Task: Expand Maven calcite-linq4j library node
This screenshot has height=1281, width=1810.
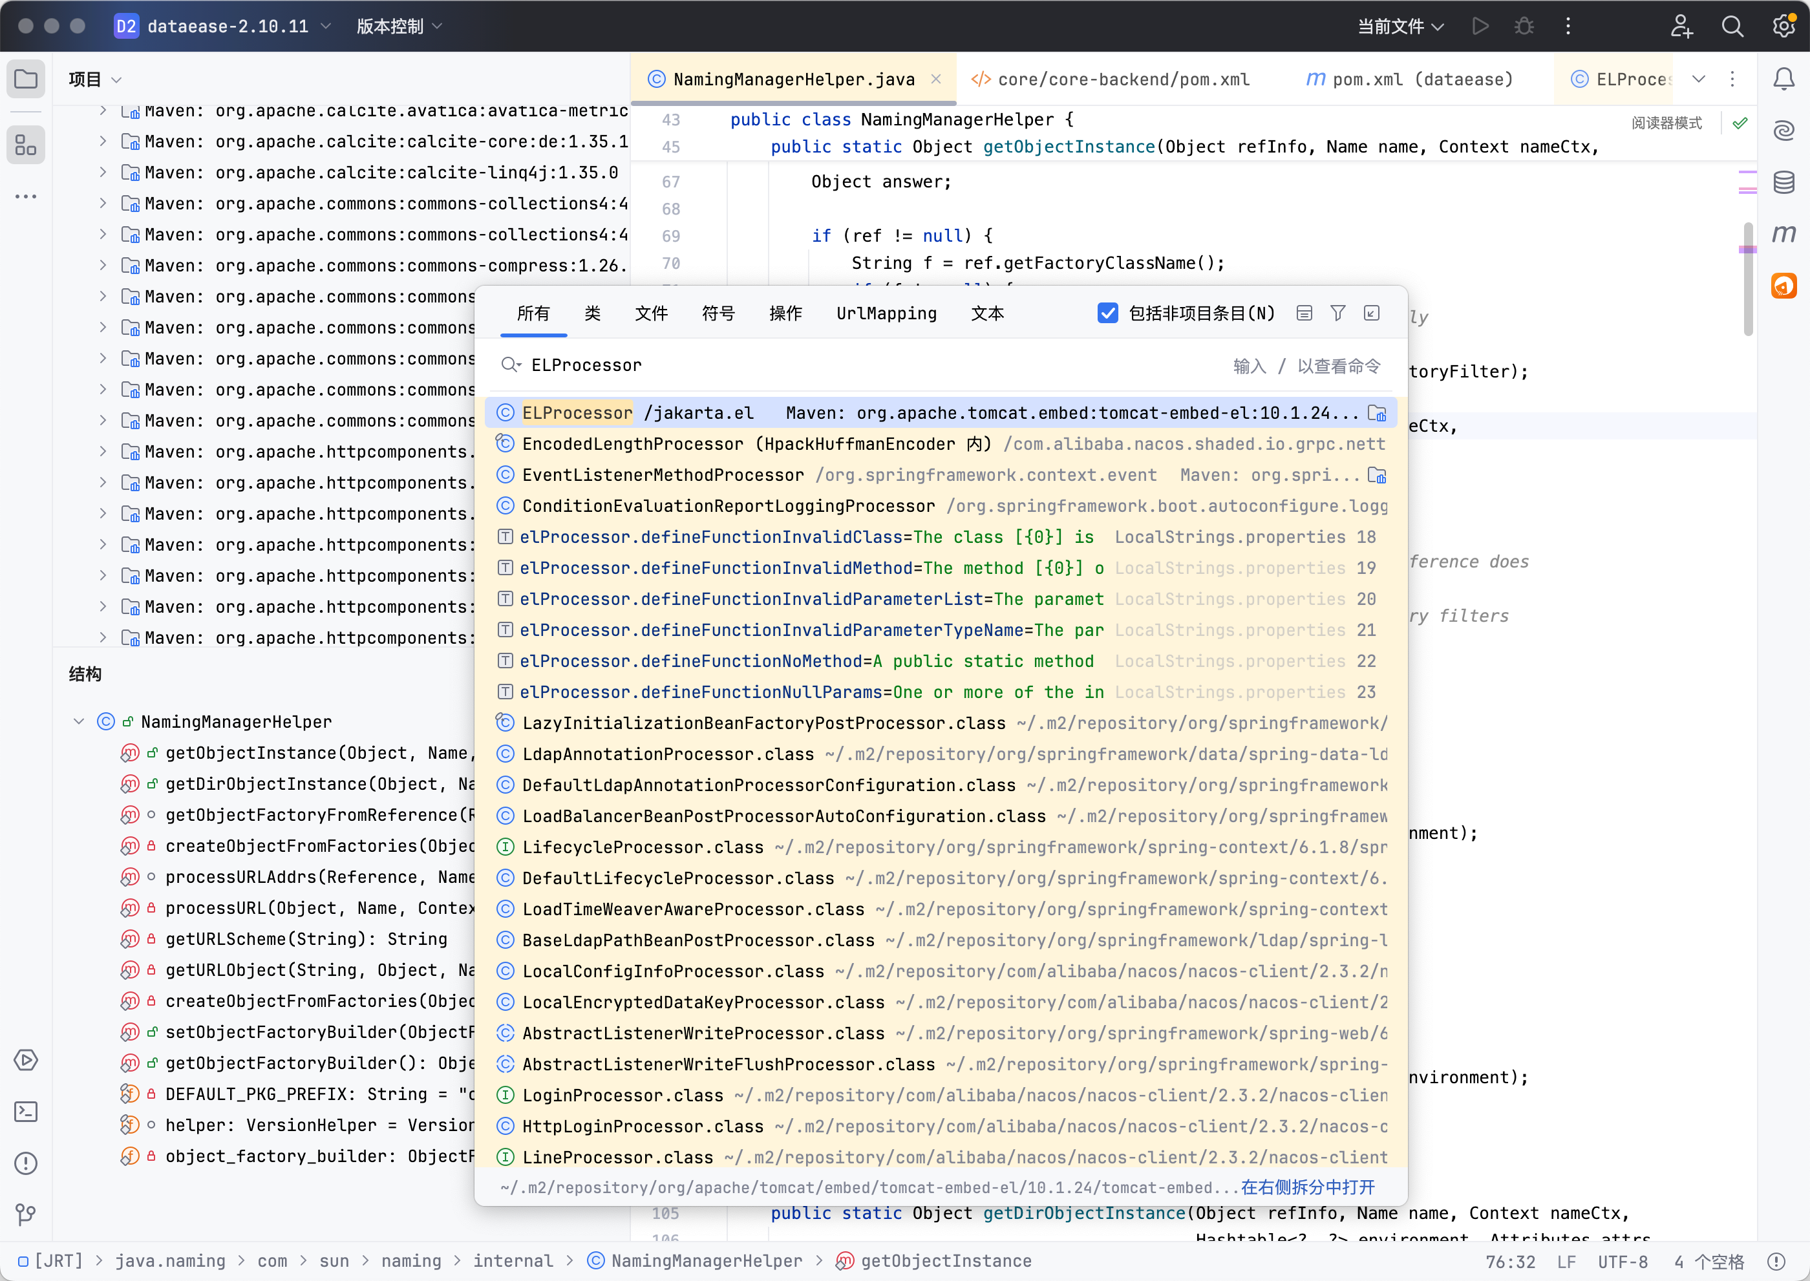Action: tap(103, 172)
